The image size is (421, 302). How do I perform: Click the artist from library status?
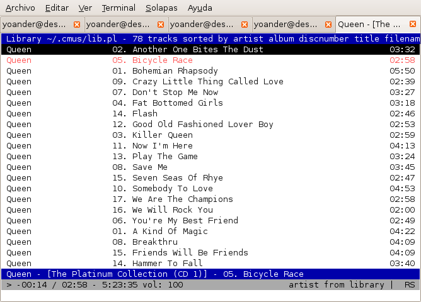coord(337,285)
